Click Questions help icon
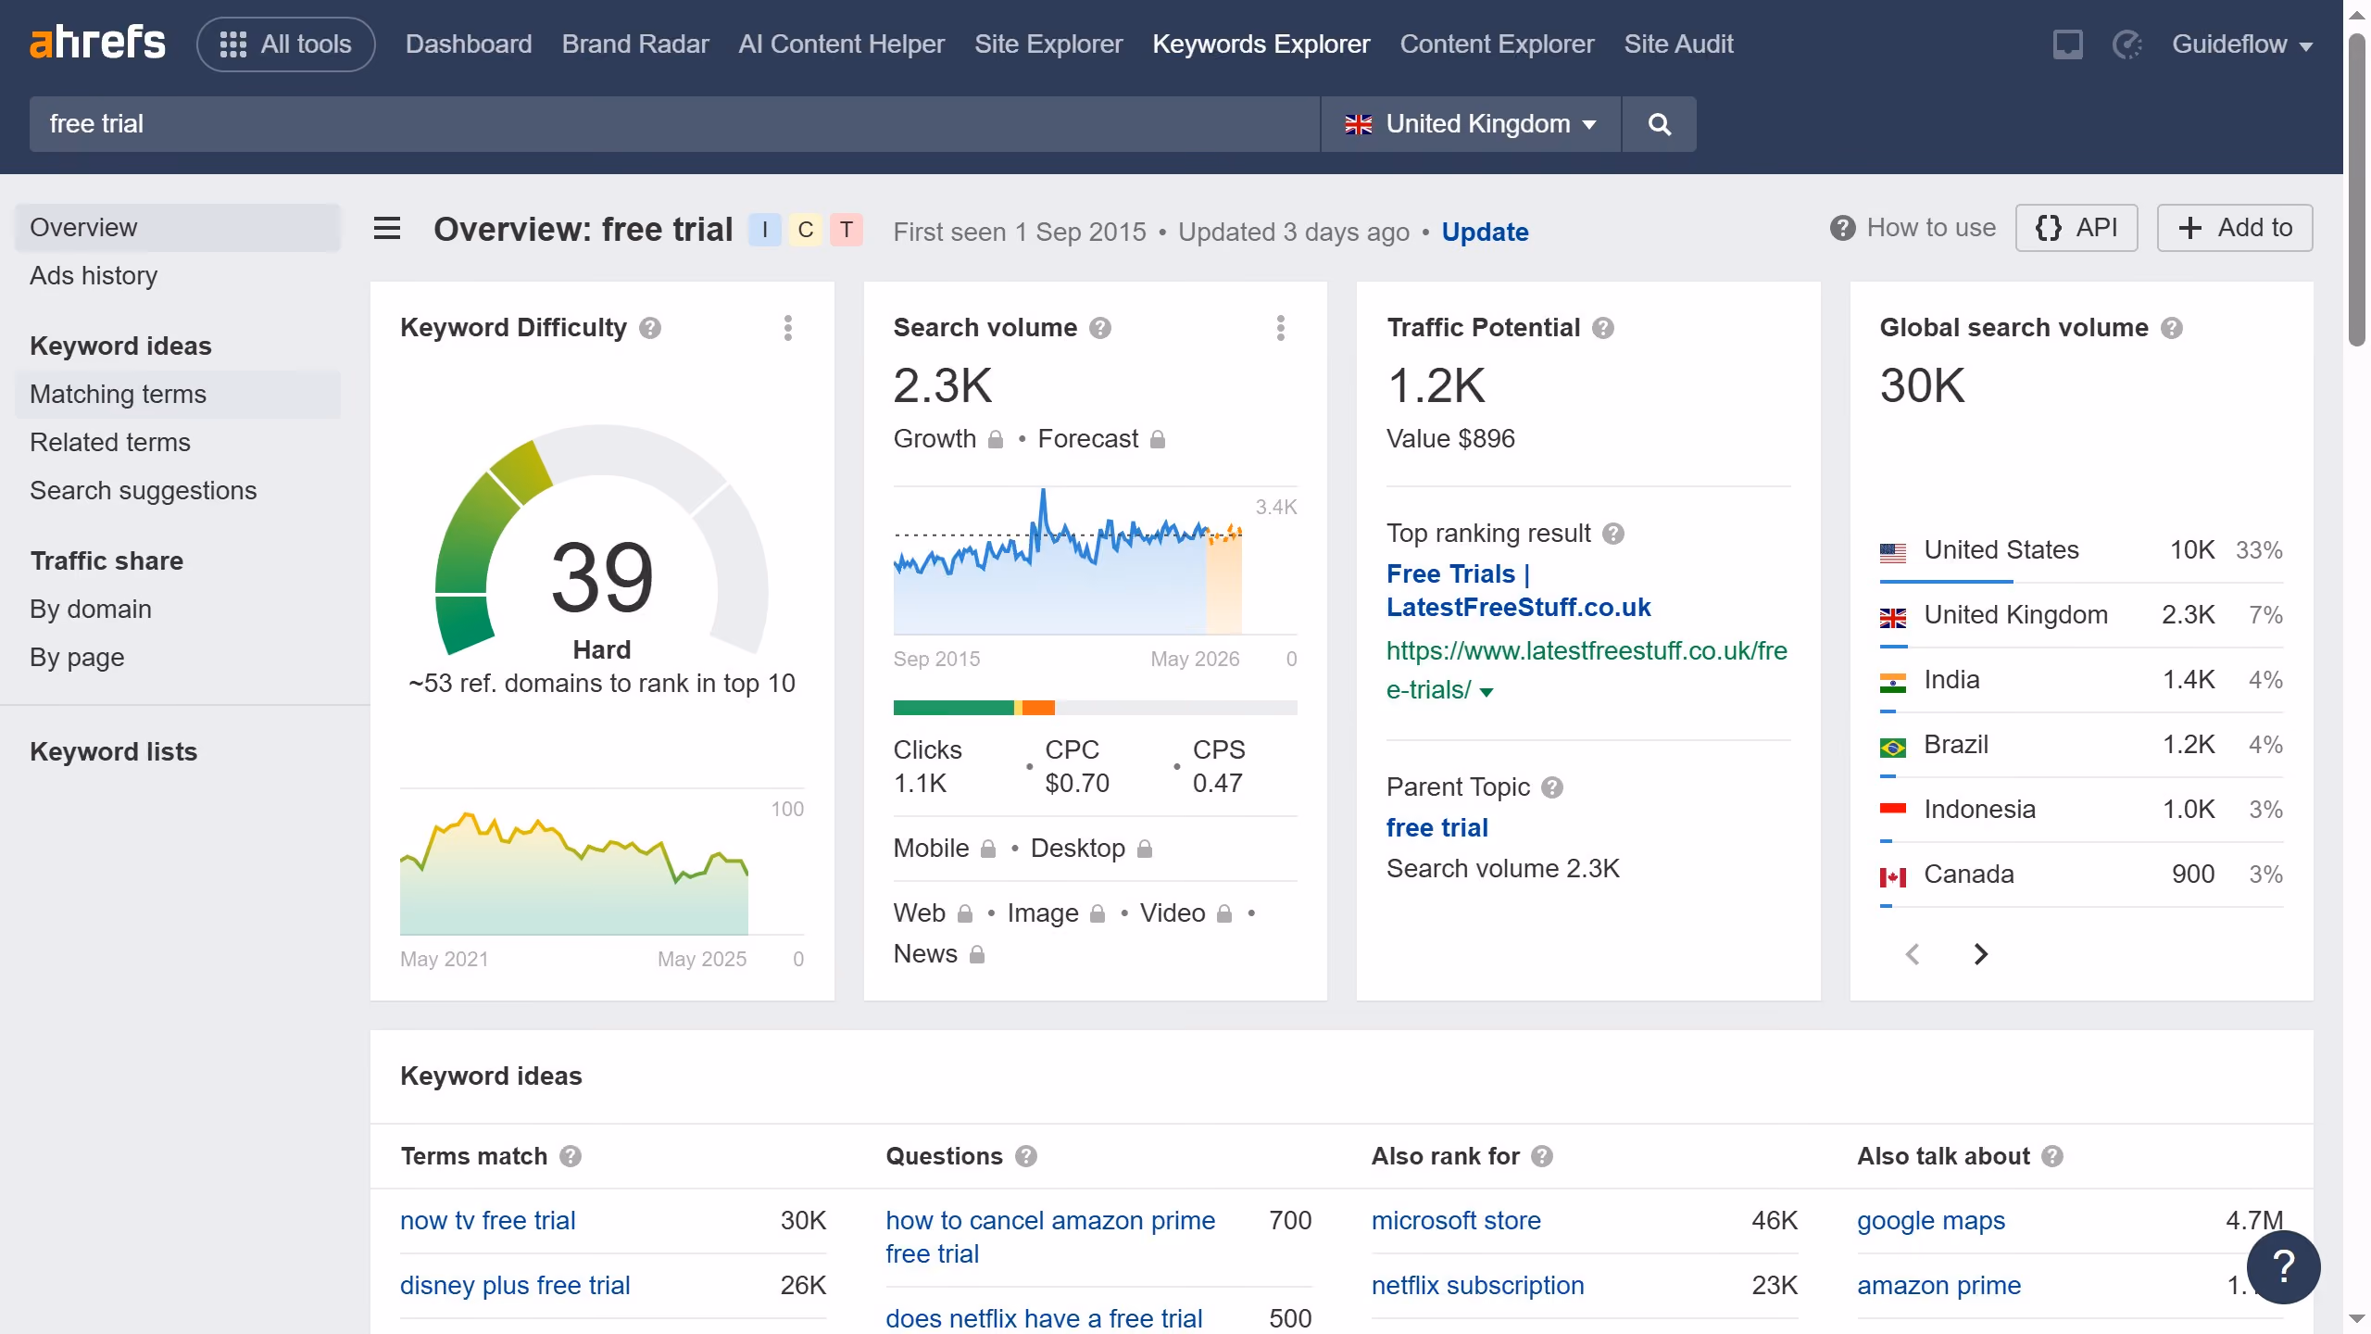 1026,1156
